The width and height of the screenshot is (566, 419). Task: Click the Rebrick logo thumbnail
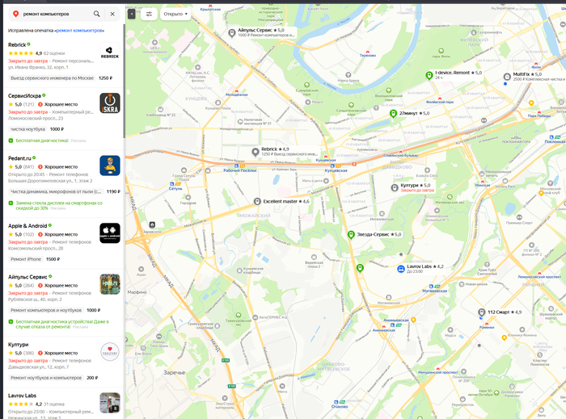[x=110, y=52]
